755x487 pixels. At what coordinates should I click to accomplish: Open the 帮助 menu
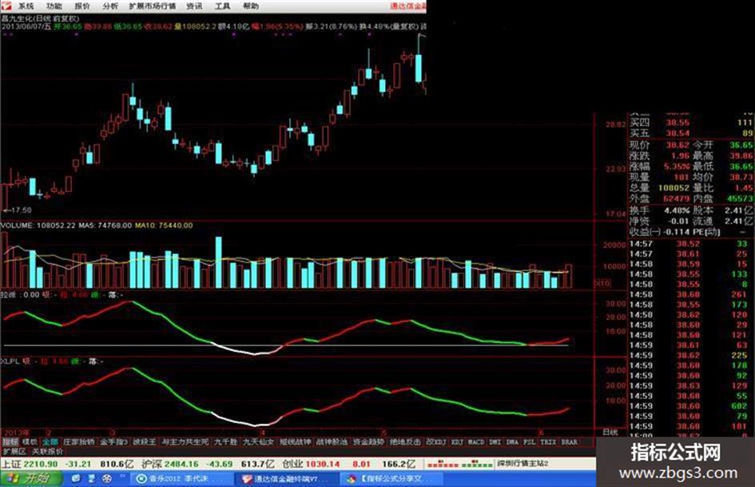[250, 6]
